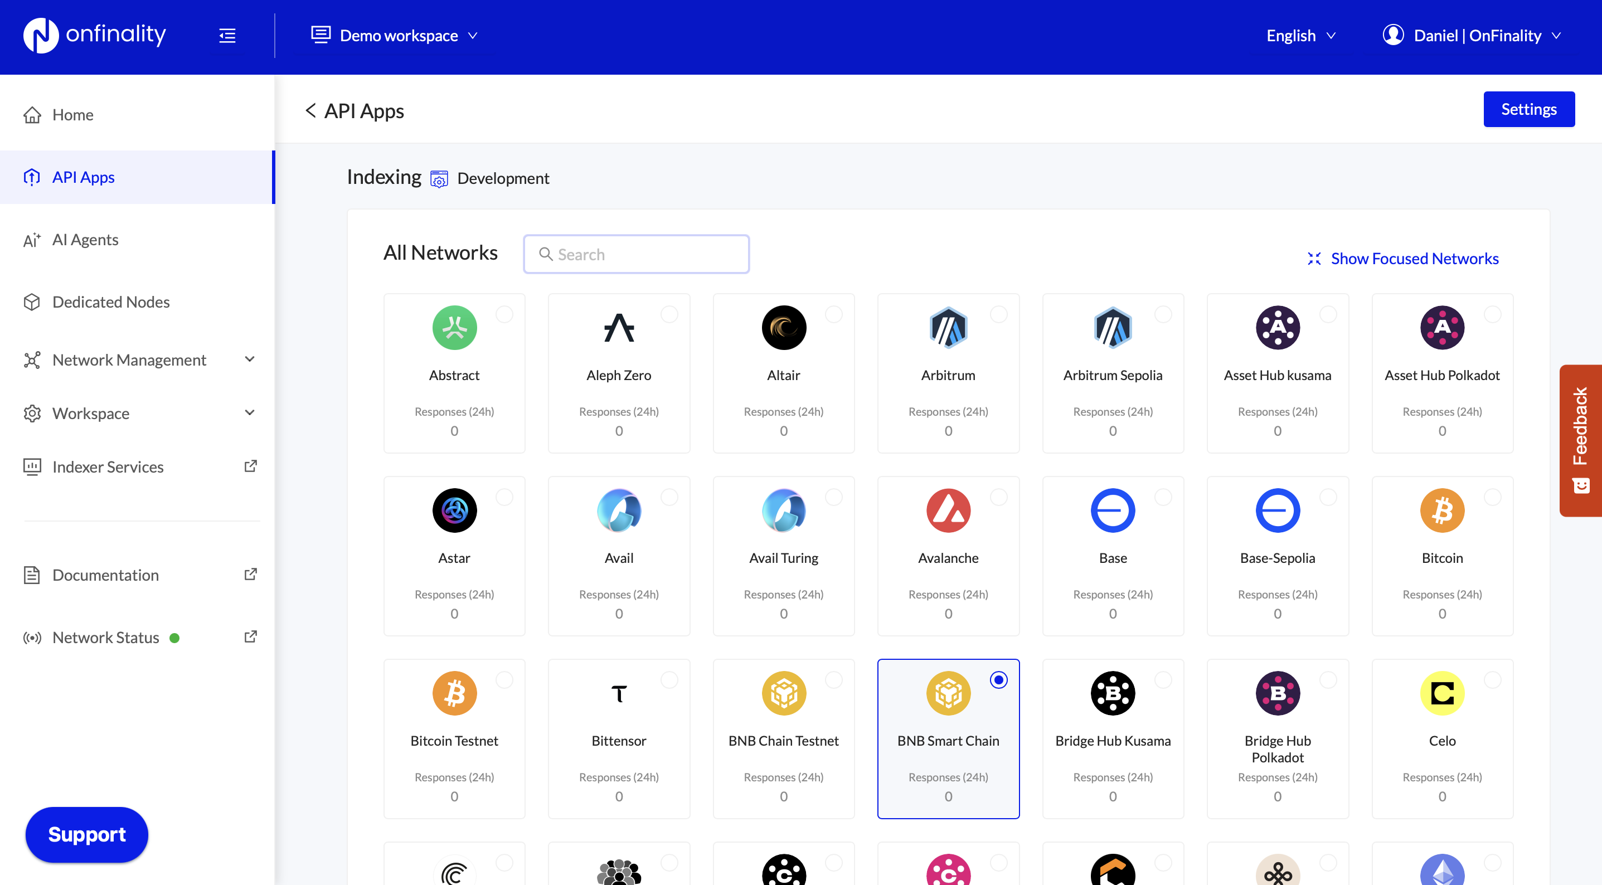Click the Celo network icon
The image size is (1602, 885).
[x=1441, y=693]
